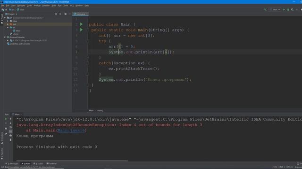
Task: Jump down the stack trace arrow
Action: [10, 123]
